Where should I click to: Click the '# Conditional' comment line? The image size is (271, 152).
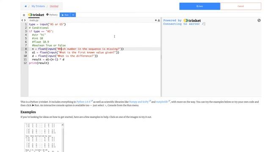pos(39,28)
